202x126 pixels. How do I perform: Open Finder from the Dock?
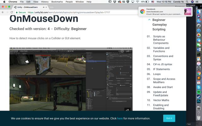click(199, 11)
